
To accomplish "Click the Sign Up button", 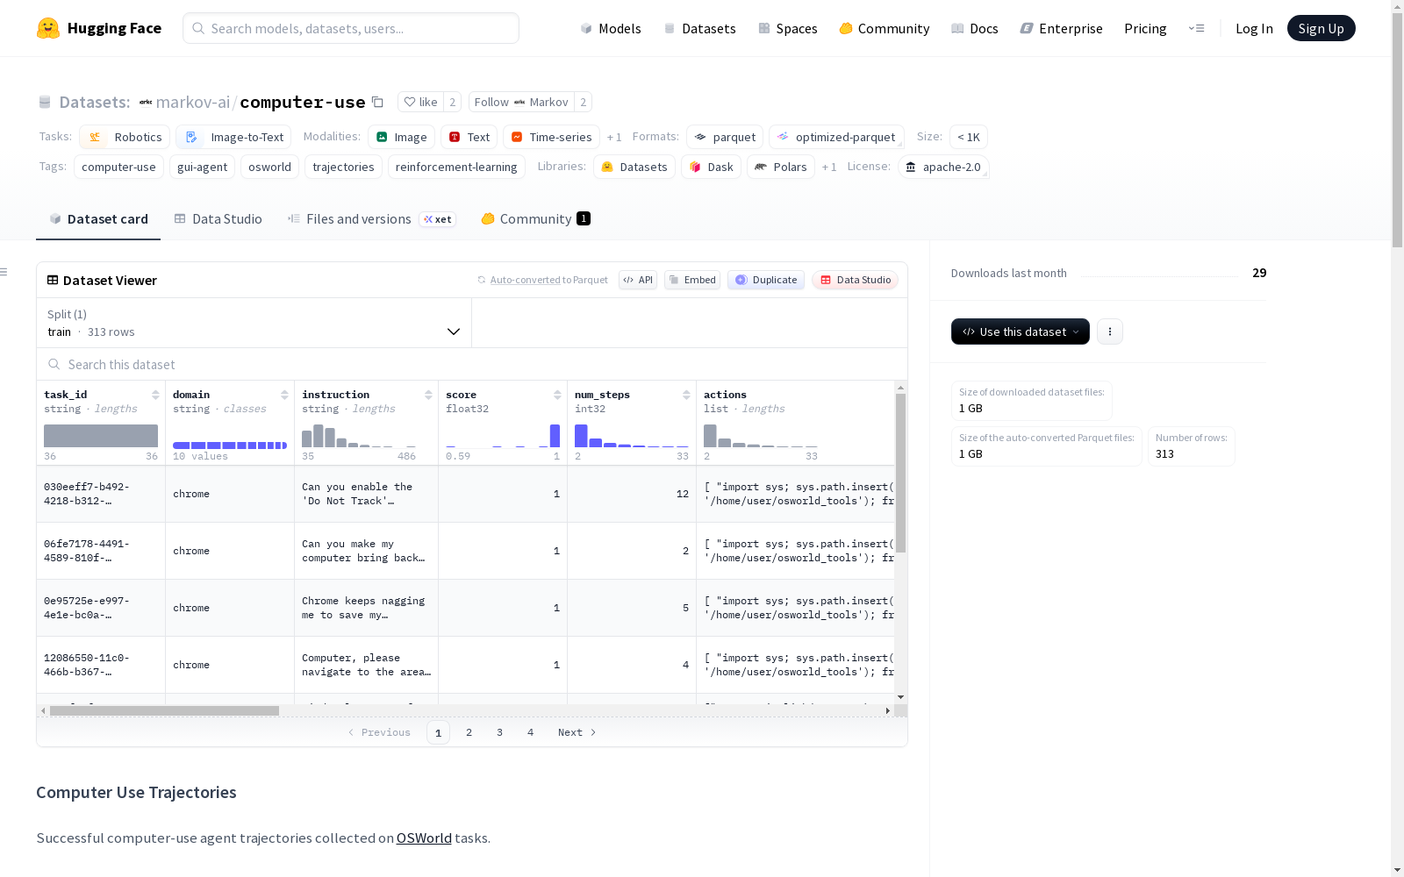I will [x=1321, y=28].
